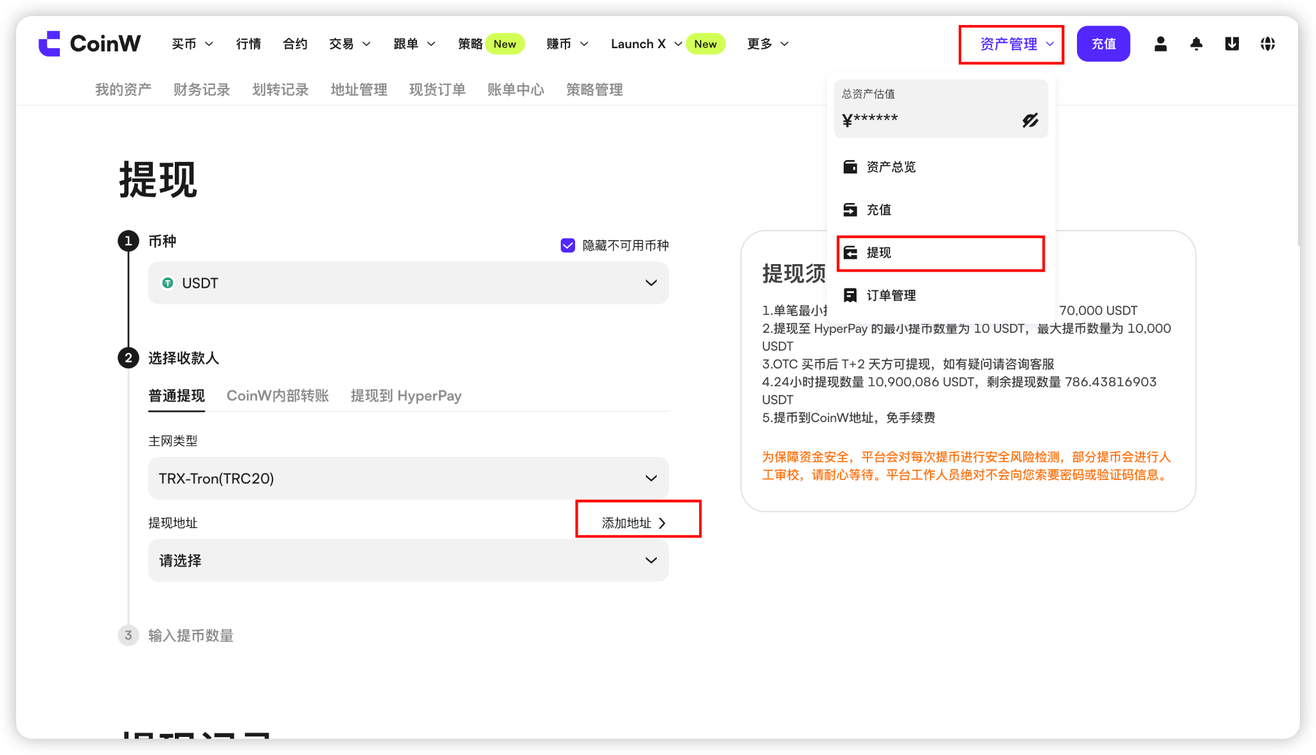Expand the 交易 menu
Viewport: 1316px width, 755px height.
[350, 44]
